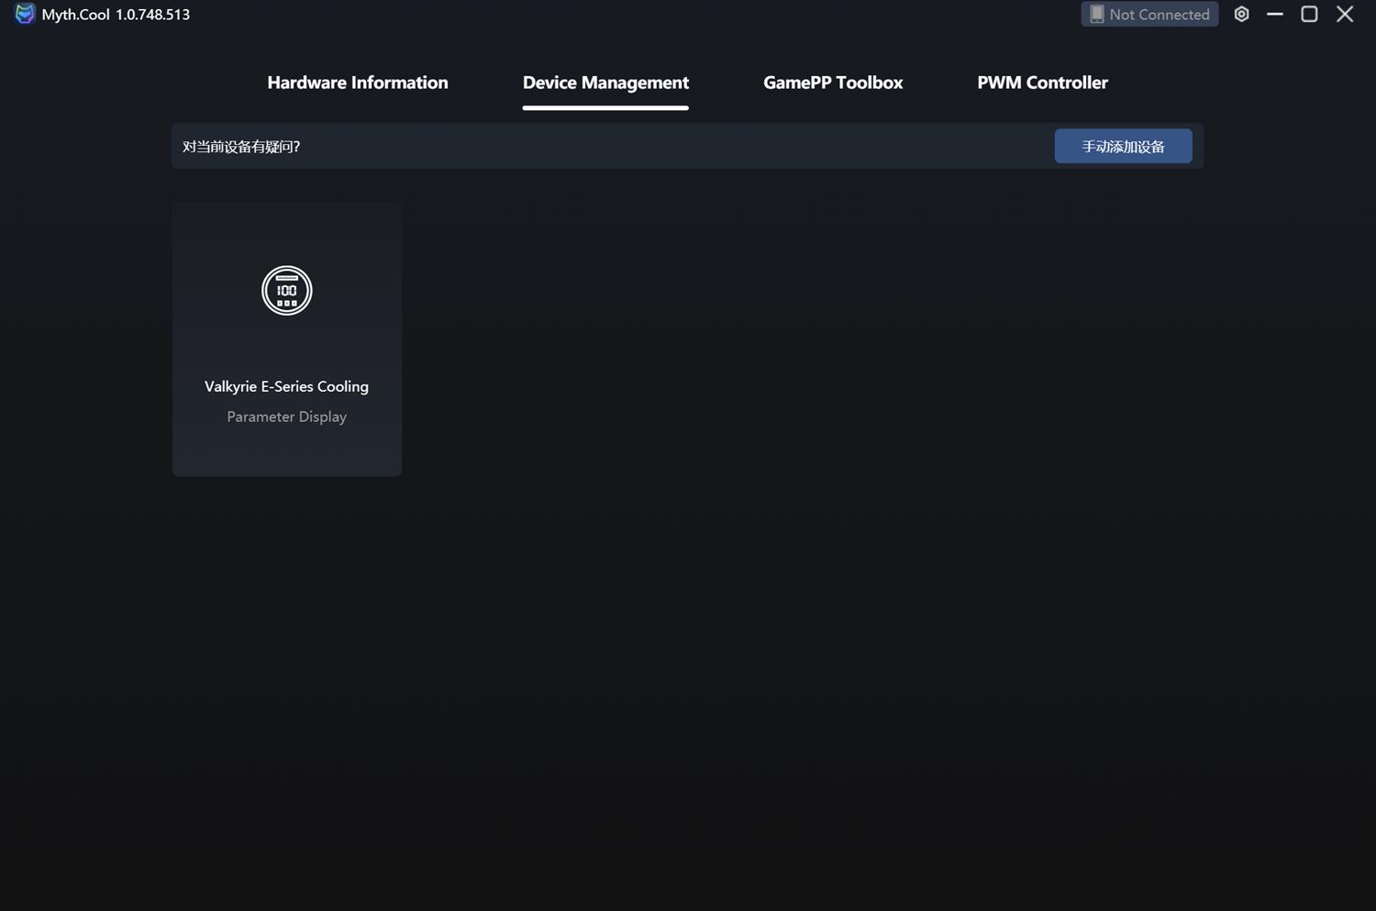Viewport: 1376px width, 911px height.
Task: Click the 对当前设备有疑问? help text
Action: click(241, 147)
